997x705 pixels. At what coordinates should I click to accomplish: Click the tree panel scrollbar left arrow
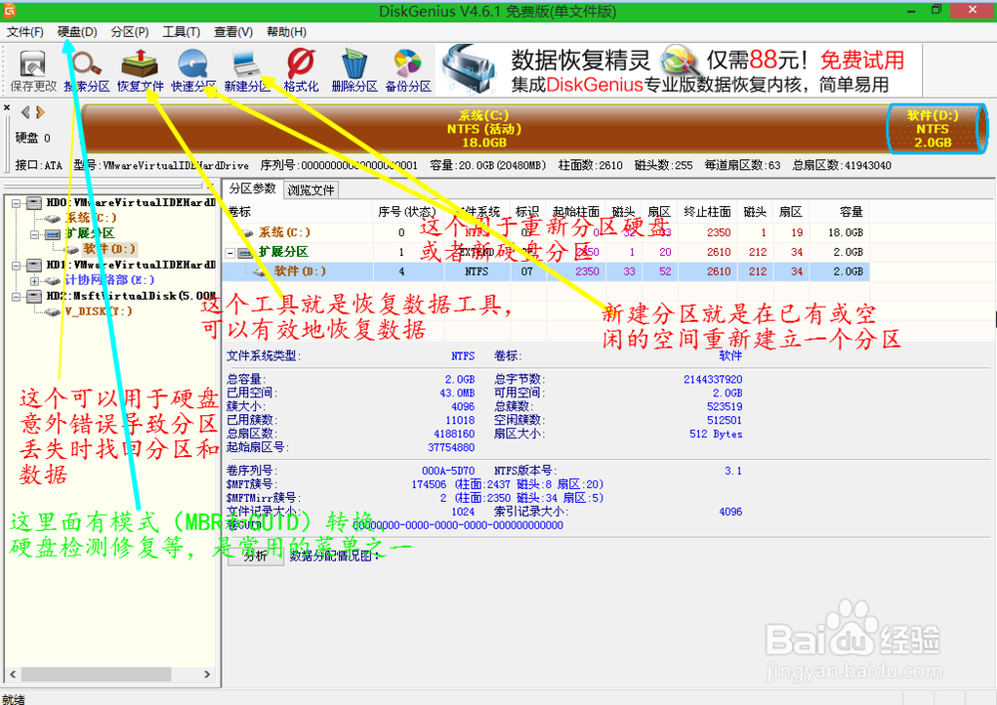13,674
